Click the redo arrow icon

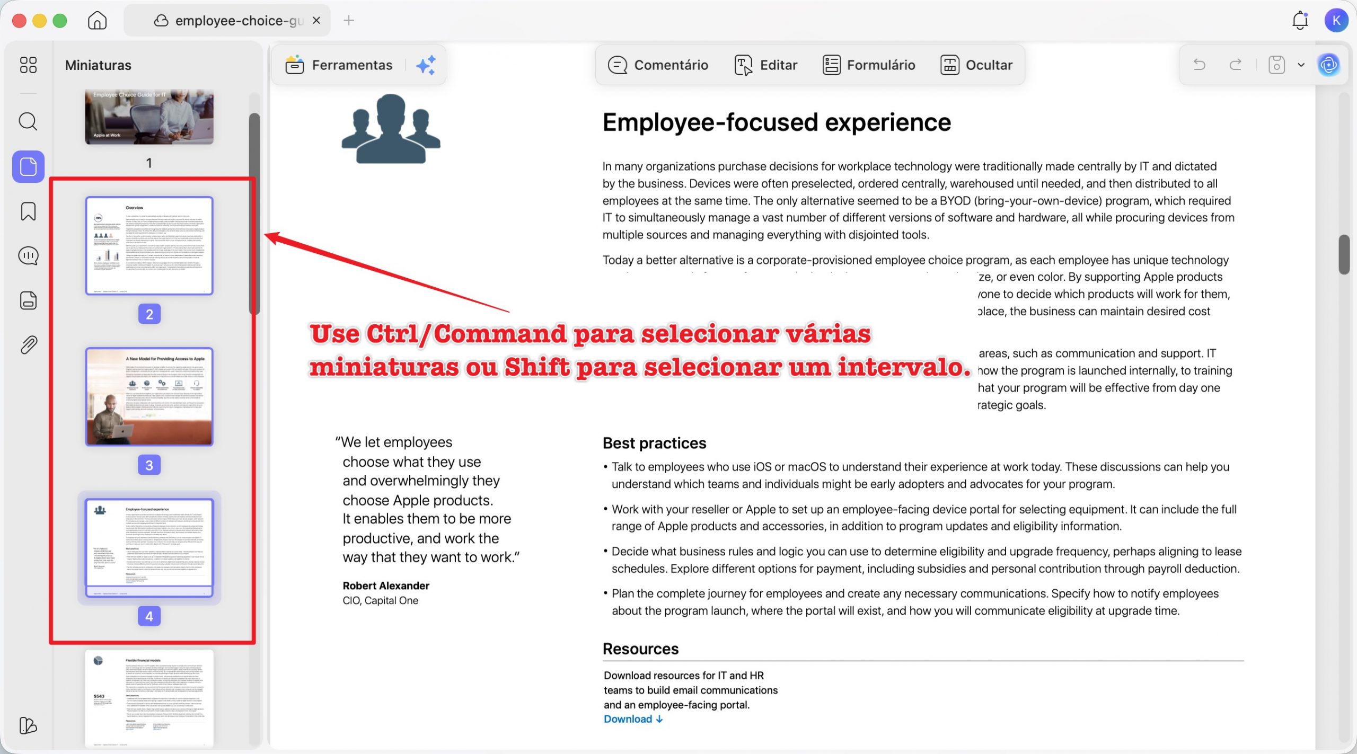click(x=1236, y=65)
